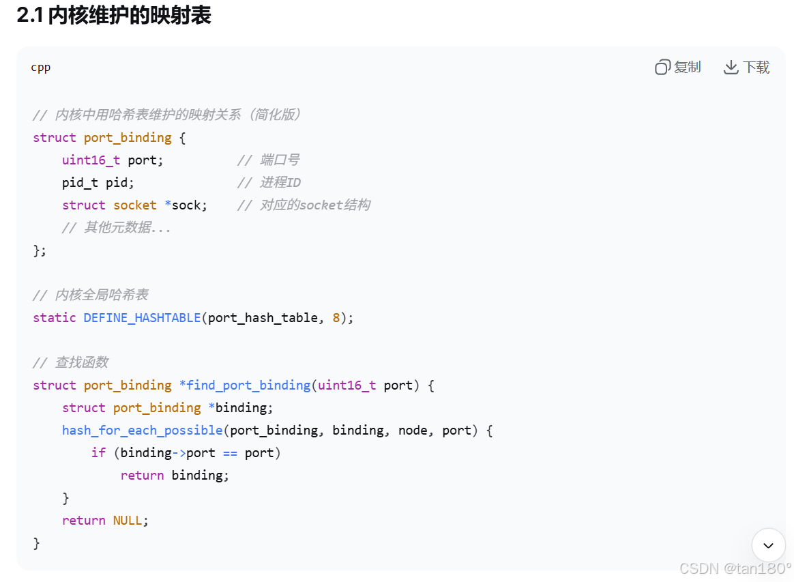Click the comment 其他元数据...
The width and height of the screenshot is (794, 582).
coord(117,227)
